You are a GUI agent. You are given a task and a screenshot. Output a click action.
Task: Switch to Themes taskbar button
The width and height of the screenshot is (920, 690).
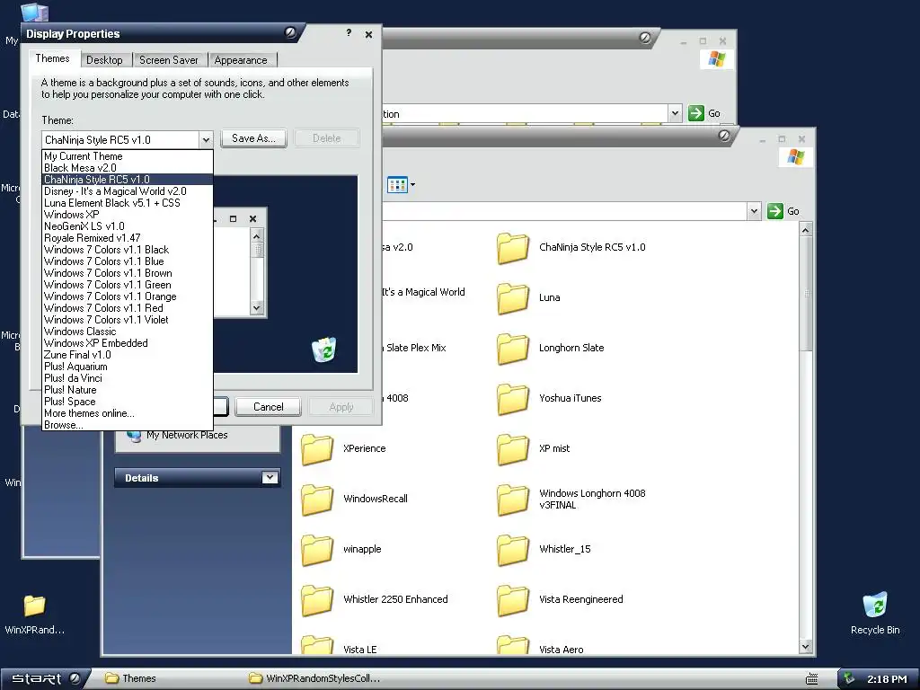point(130,678)
